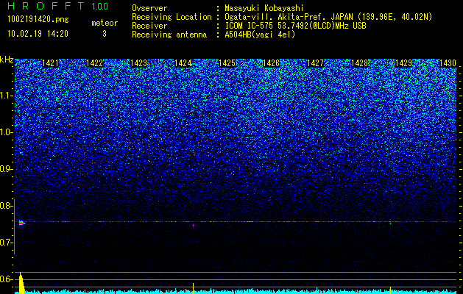
Task: Select the filename 1002191420.png
Action: tap(38, 19)
